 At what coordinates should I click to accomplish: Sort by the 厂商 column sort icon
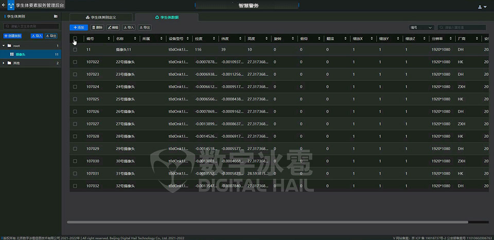tap(478, 38)
